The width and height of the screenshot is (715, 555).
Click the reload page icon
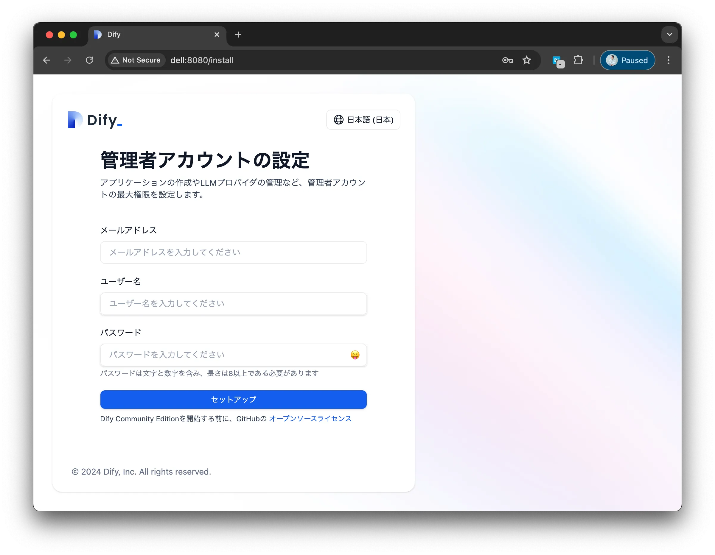tap(89, 60)
